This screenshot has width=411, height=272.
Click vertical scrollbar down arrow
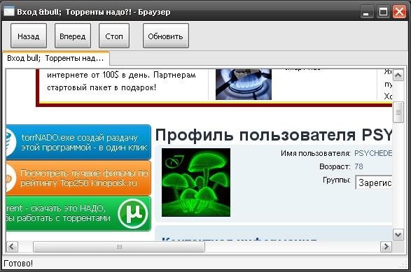coord(398,234)
